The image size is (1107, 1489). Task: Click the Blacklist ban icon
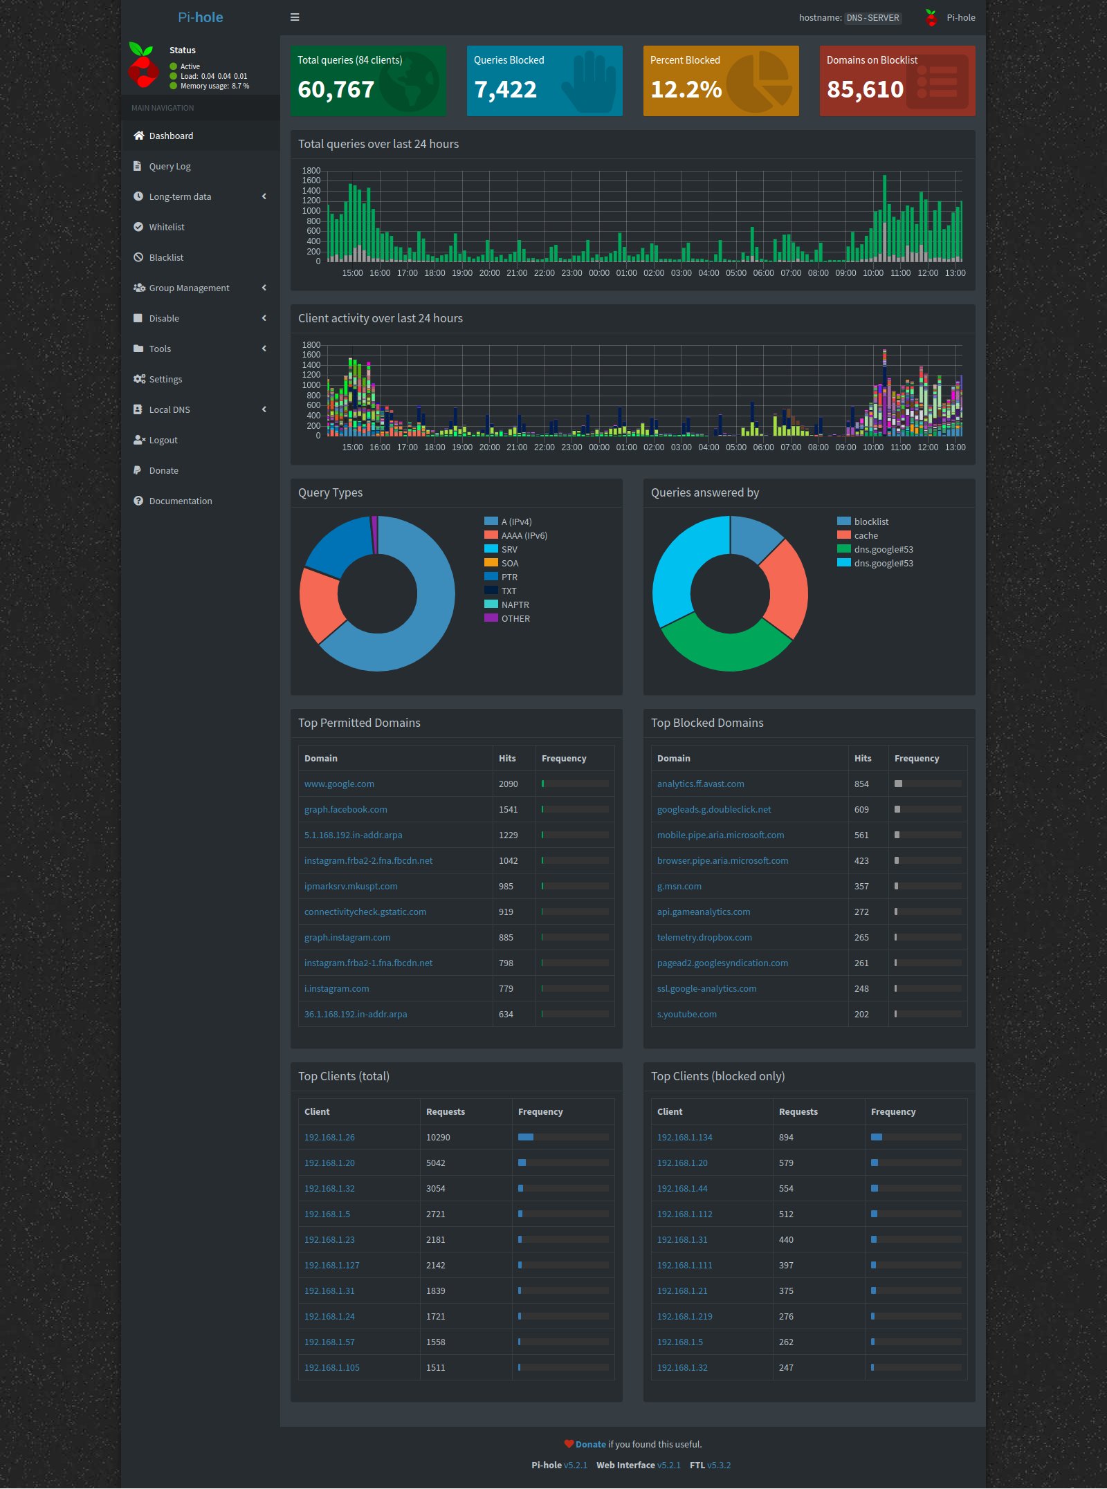click(138, 257)
